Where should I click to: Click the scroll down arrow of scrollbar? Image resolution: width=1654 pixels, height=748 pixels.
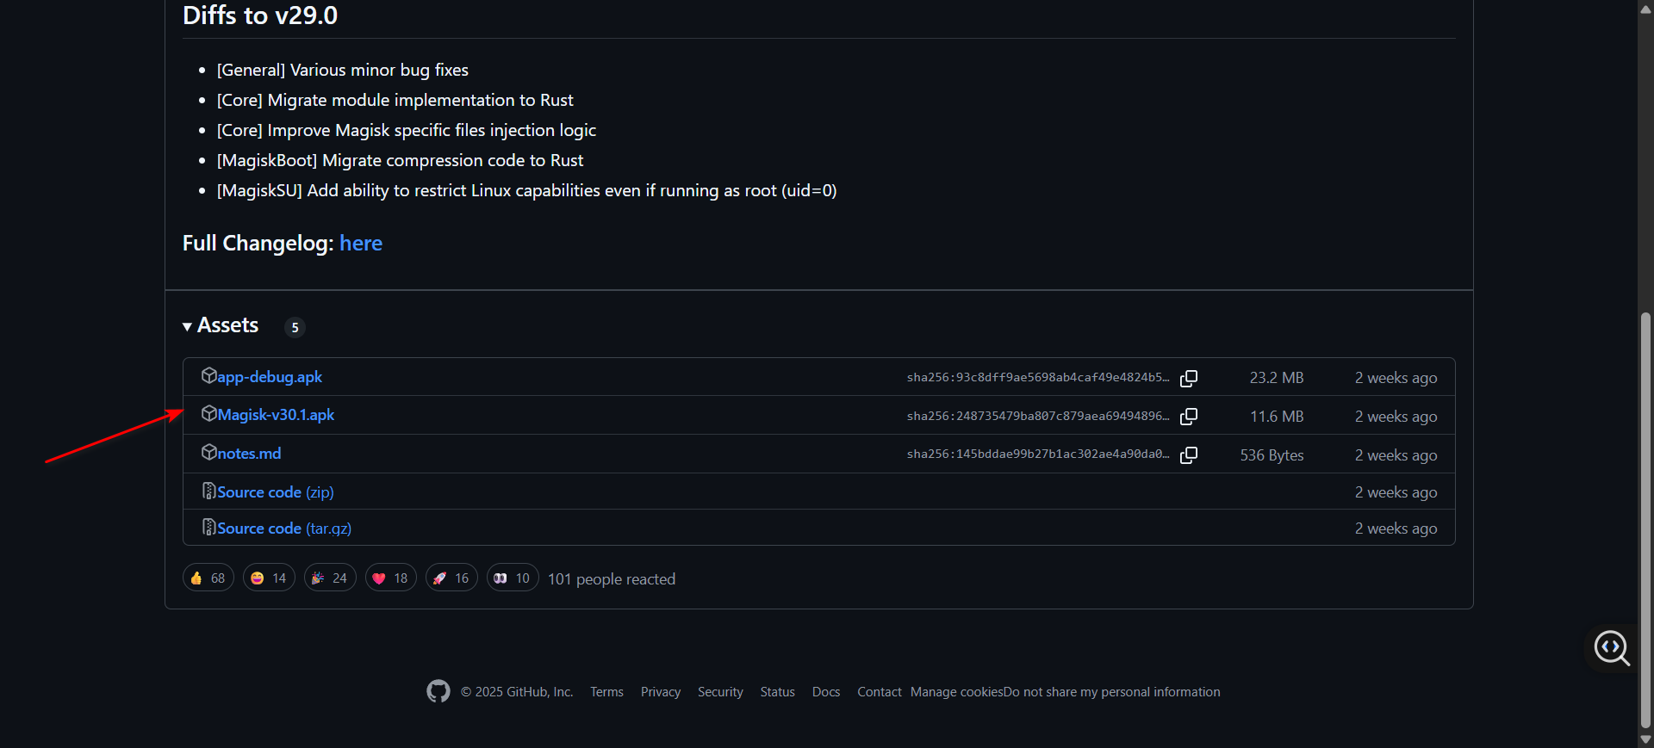pyautogui.click(x=1645, y=739)
